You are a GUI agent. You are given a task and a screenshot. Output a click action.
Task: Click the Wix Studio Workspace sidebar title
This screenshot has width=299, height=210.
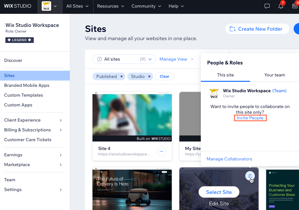click(x=32, y=25)
